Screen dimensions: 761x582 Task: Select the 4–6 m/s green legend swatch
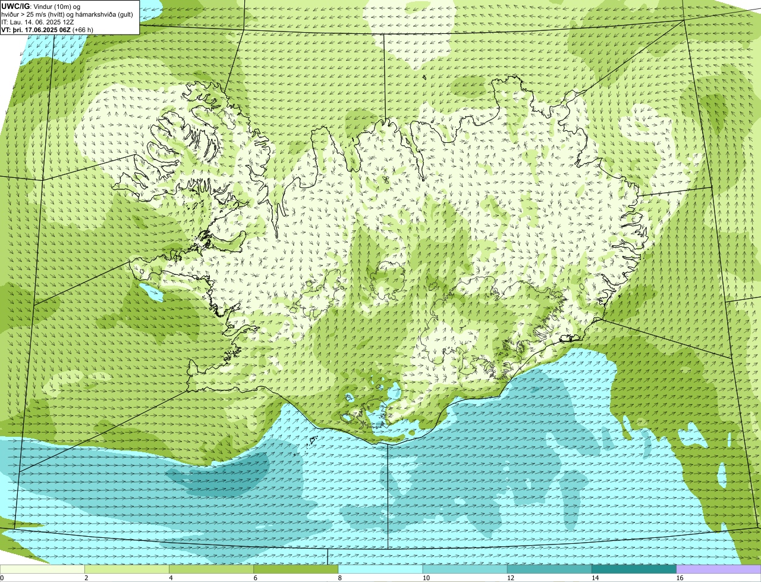211,569
